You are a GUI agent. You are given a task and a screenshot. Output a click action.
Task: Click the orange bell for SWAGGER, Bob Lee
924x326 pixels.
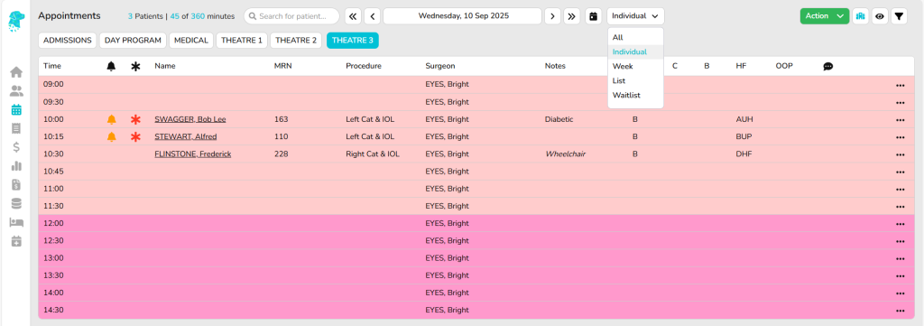point(111,120)
